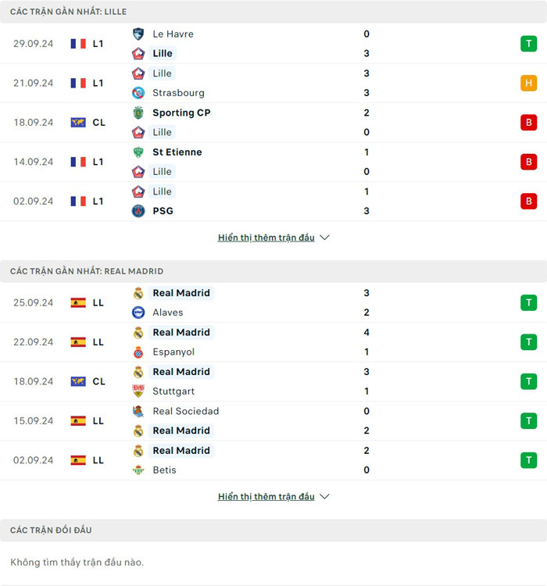
Task: Click the Betis club crest
Action: coord(138,470)
